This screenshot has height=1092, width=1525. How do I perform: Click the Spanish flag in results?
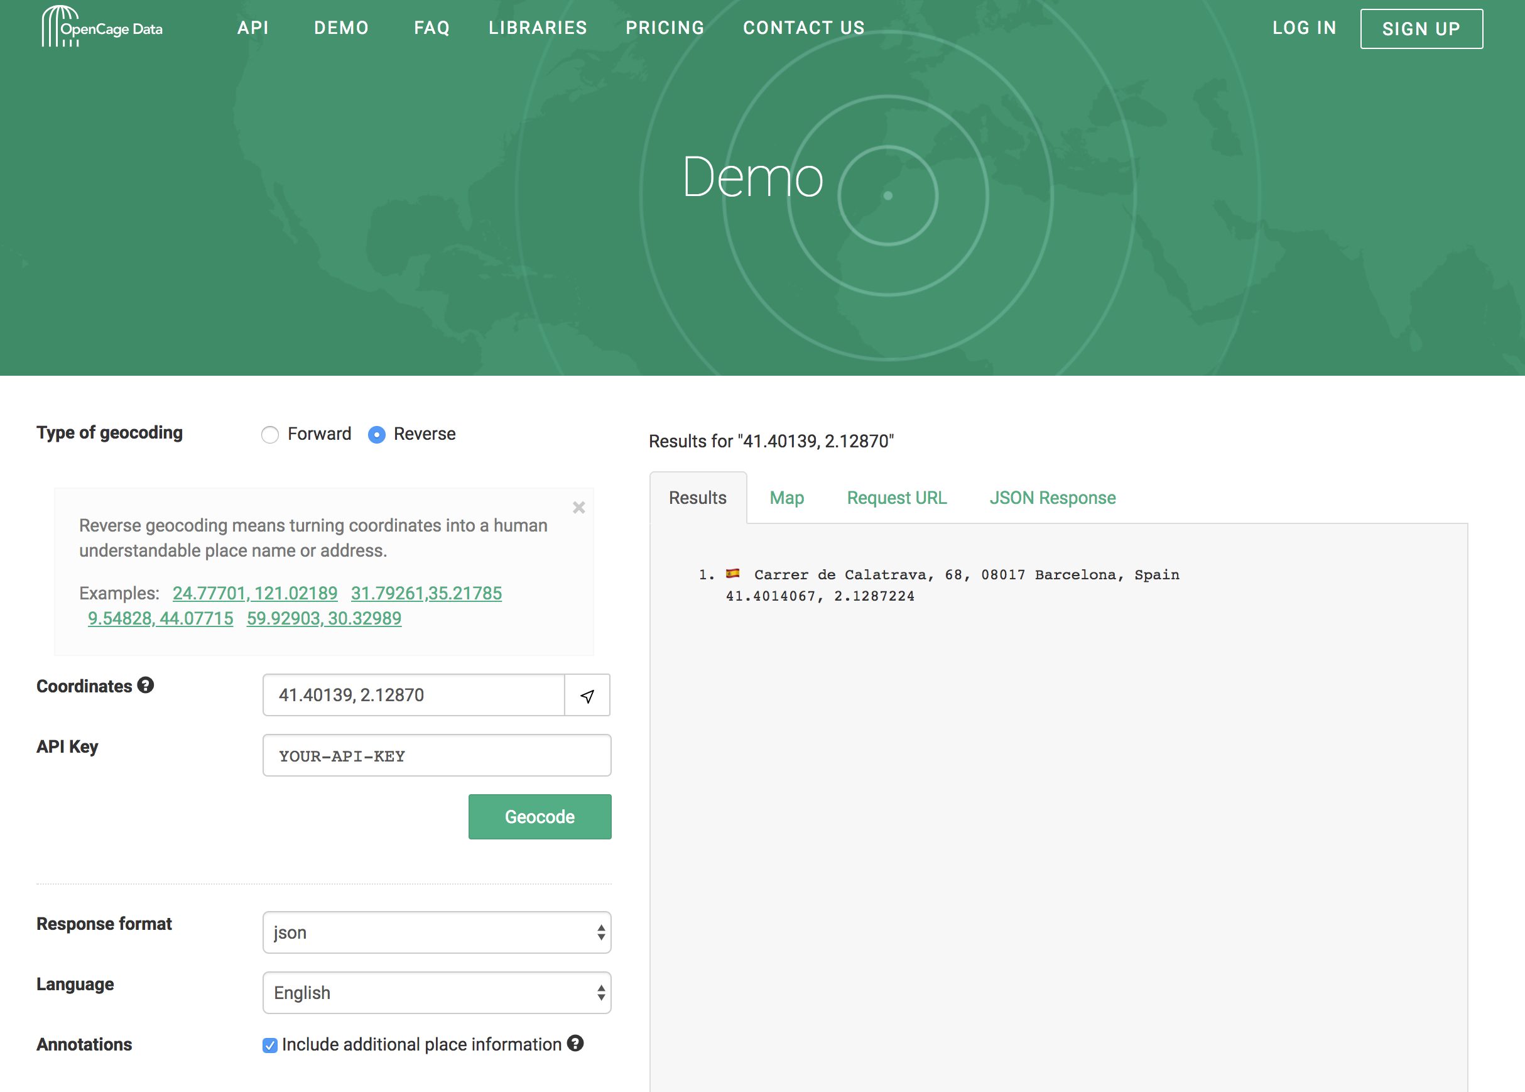pyautogui.click(x=732, y=574)
